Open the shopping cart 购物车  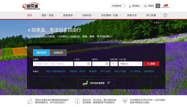coord(149,6)
